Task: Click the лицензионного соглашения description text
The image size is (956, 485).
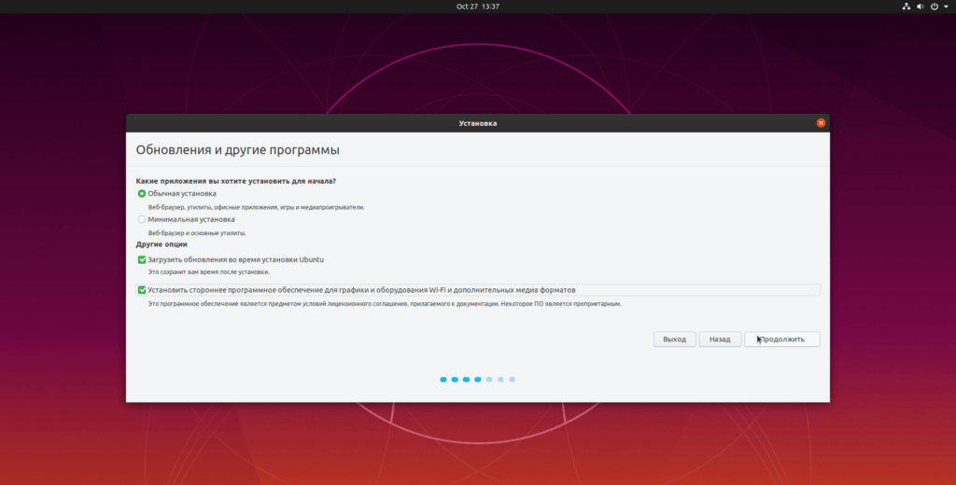Action: click(x=385, y=304)
